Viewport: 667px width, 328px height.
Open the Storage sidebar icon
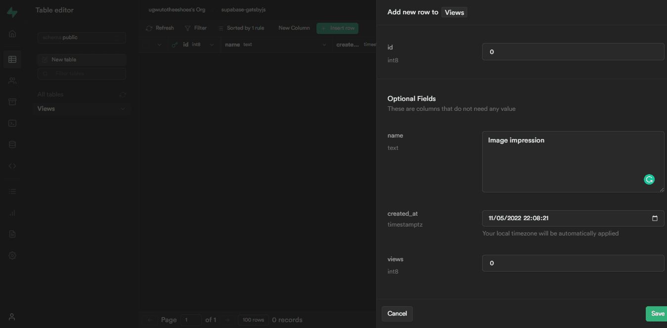coord(12,102)
